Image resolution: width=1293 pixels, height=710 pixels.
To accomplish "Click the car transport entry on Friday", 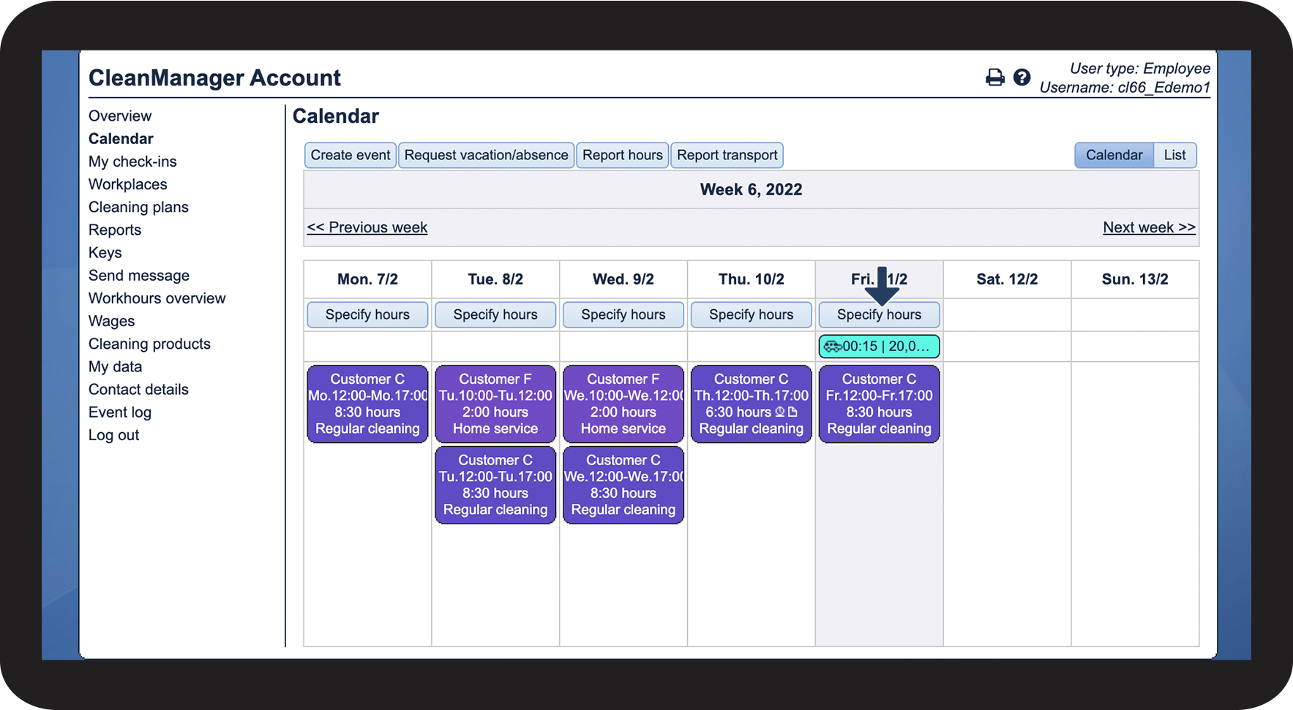I will [879, 347].
